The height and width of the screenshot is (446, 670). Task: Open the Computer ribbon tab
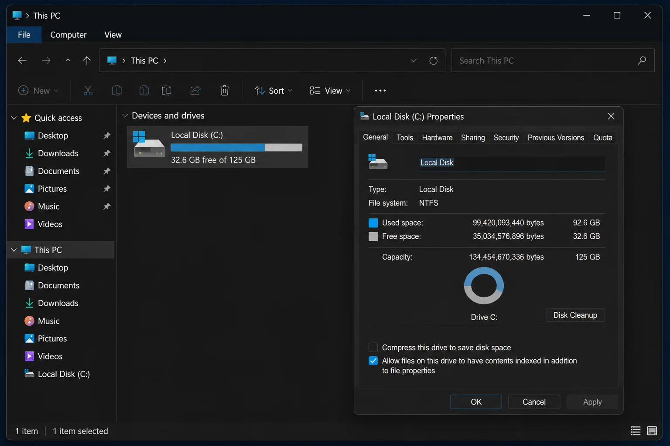[68, 35]
